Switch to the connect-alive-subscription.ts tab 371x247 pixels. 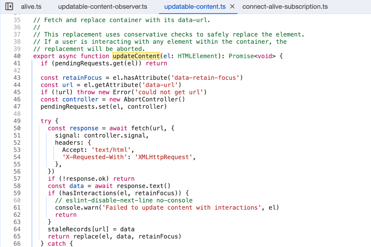pyautogui.click(x=285, y=6)
